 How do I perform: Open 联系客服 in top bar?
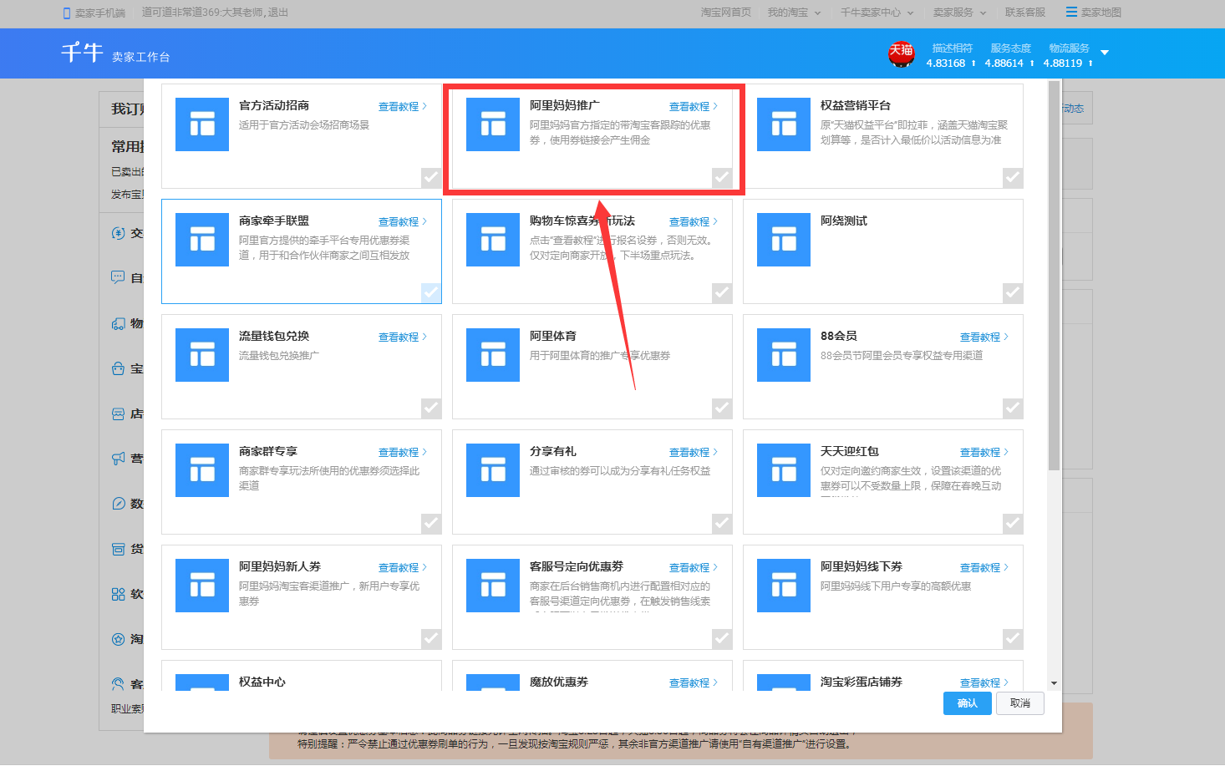point(1025,13)
